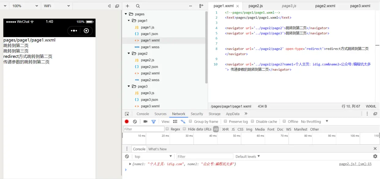
Task: Show more devtools tabs chevron
Action: tap(246, 114)
